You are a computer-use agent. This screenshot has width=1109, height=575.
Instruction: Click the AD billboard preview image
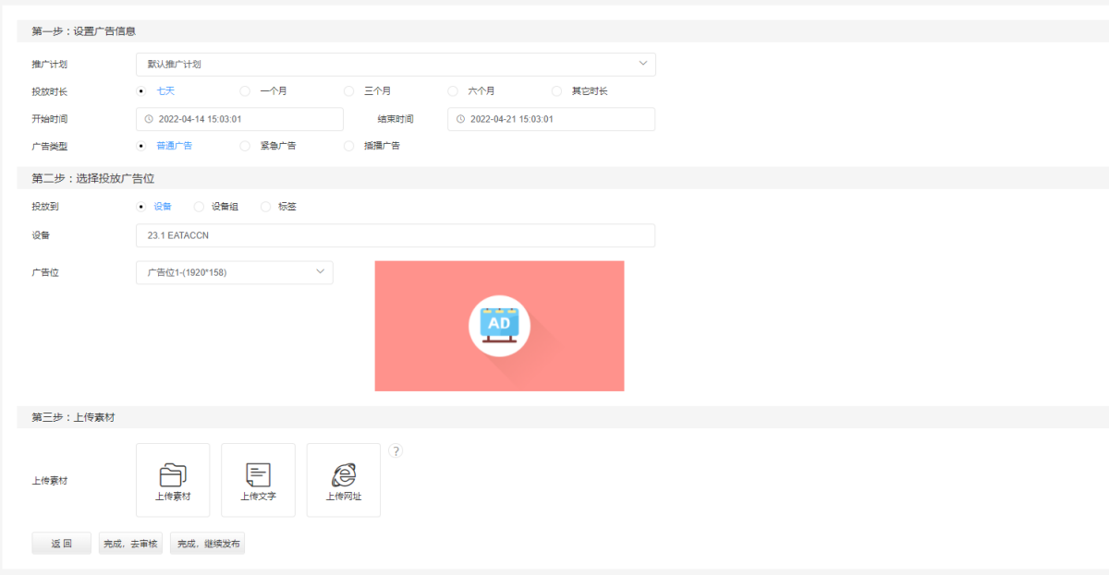click(499, 326)
